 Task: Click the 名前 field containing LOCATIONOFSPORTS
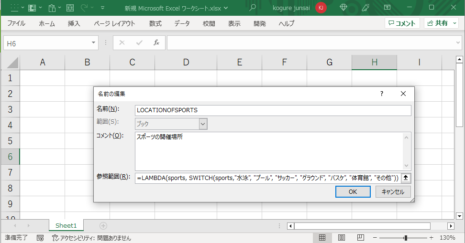point(273,110)
